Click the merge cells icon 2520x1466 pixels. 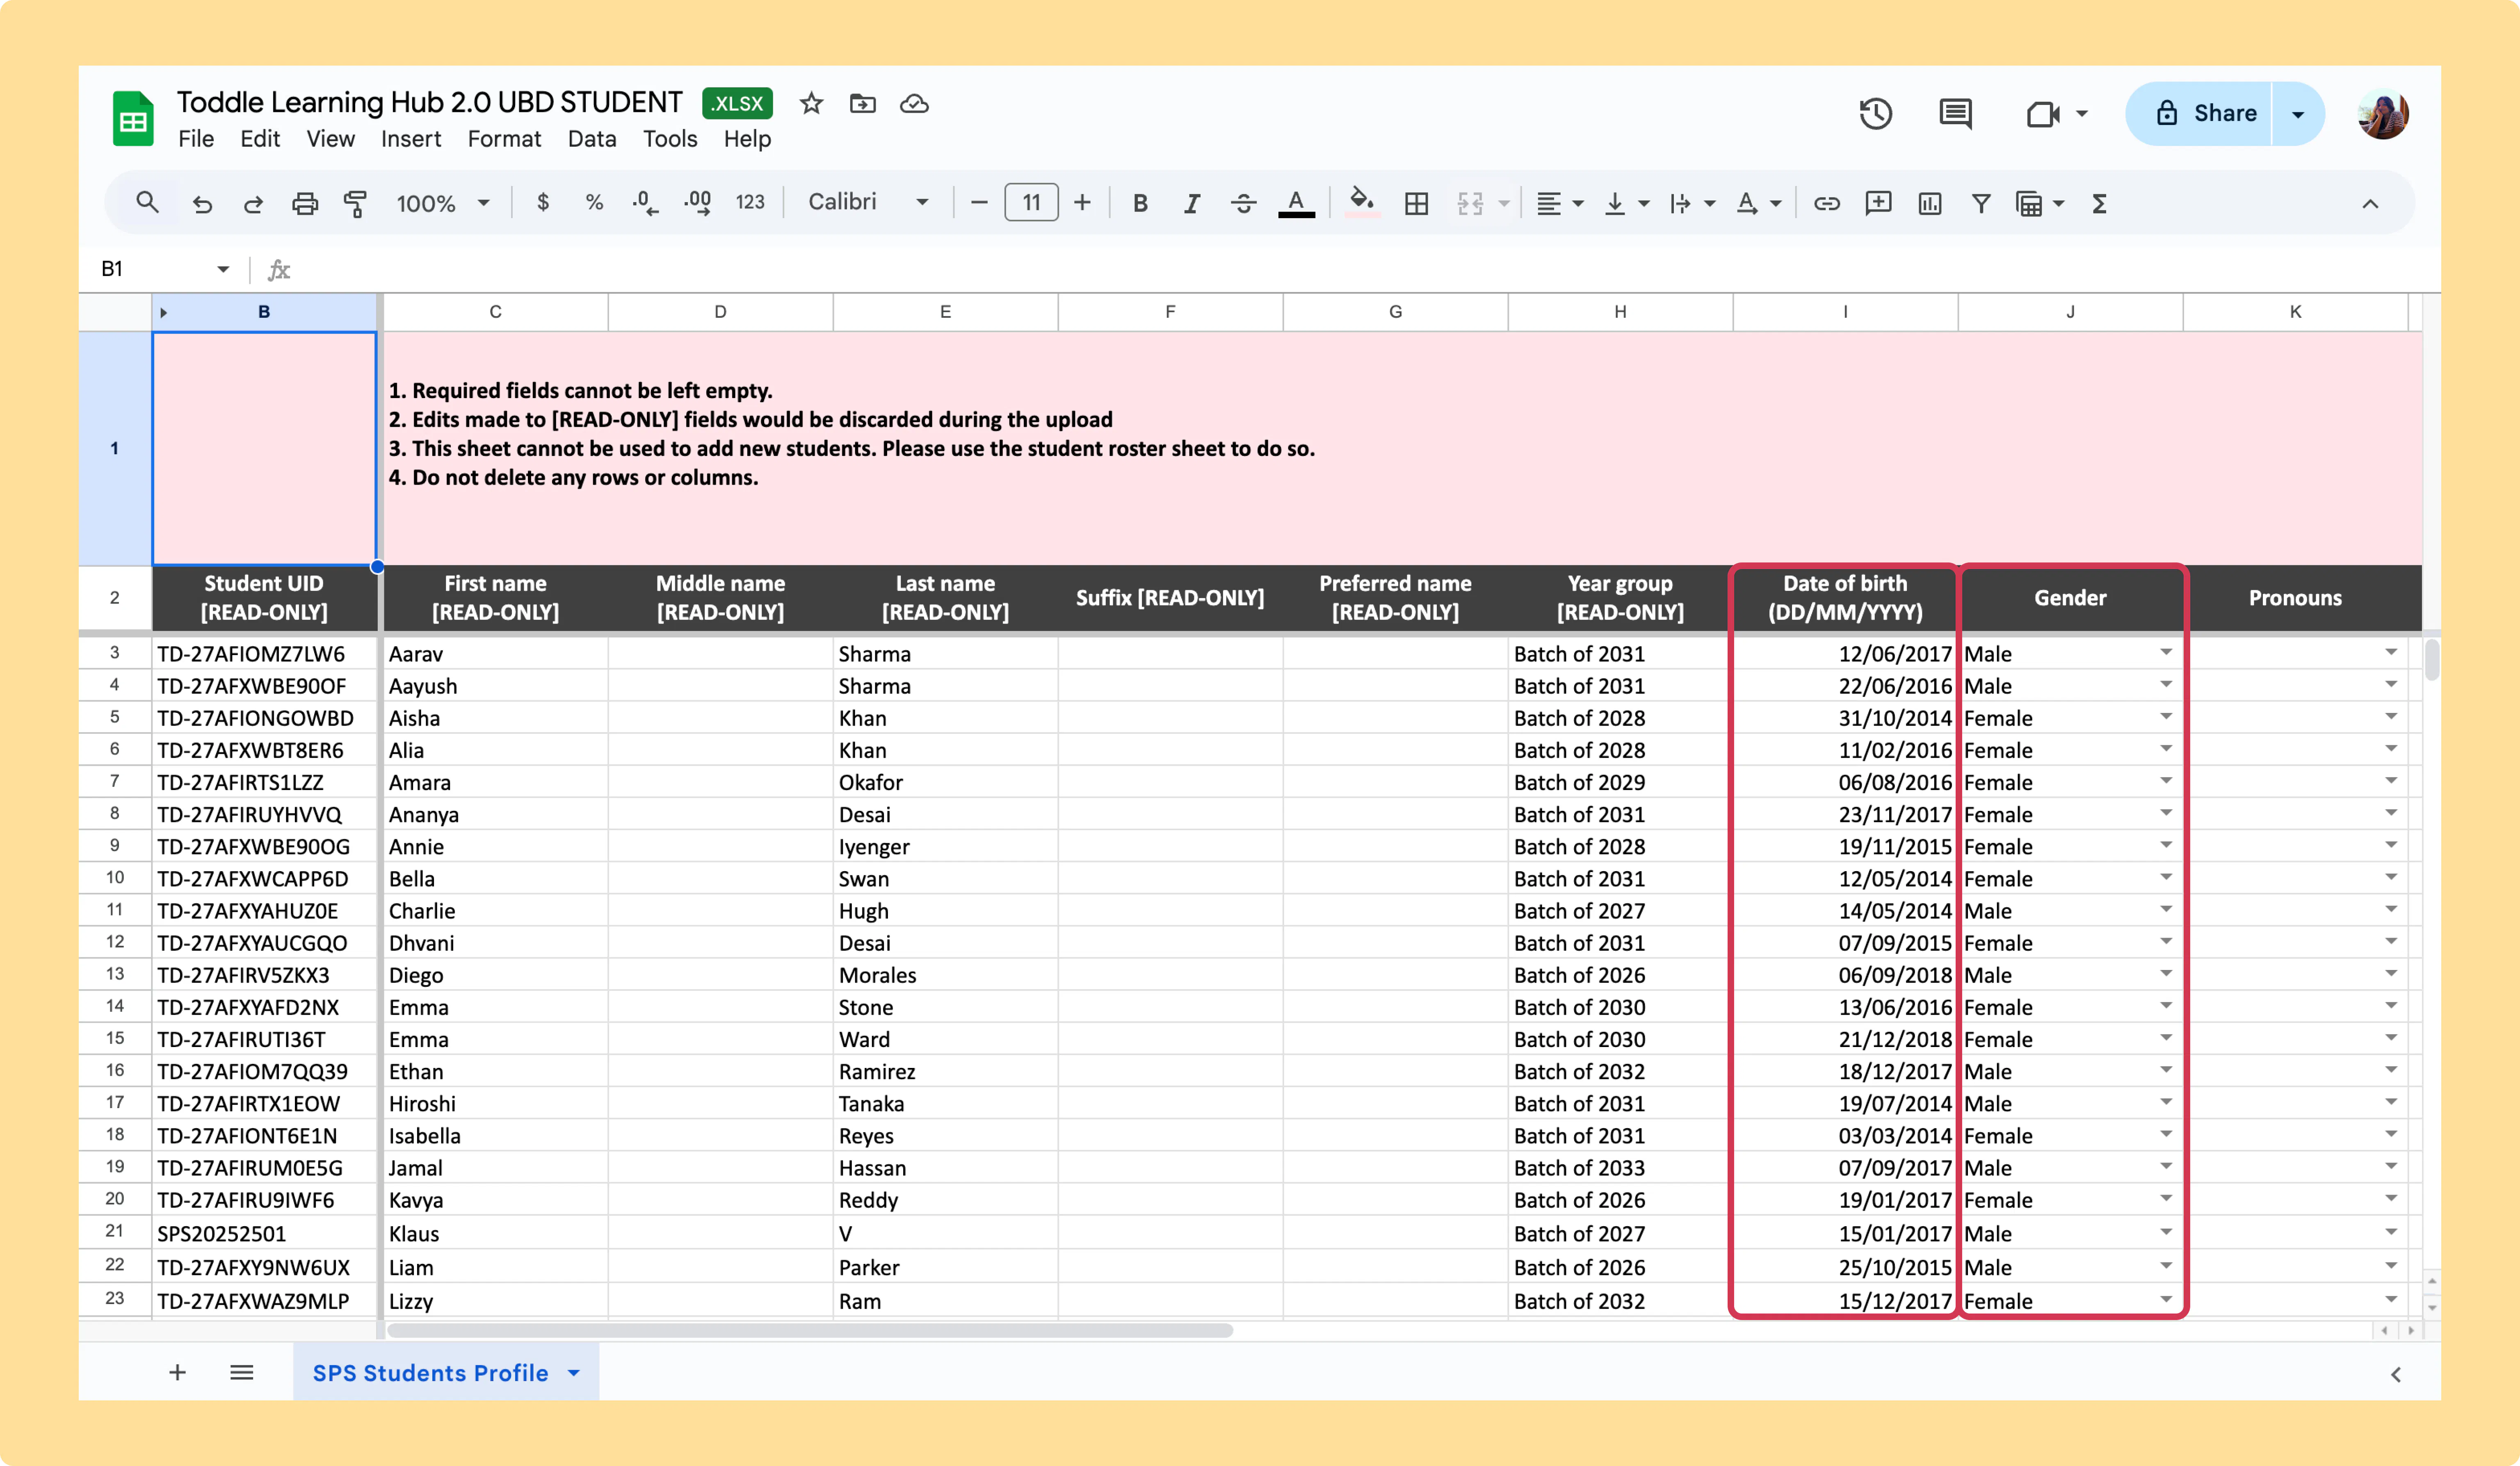[x=1470, y=204]
